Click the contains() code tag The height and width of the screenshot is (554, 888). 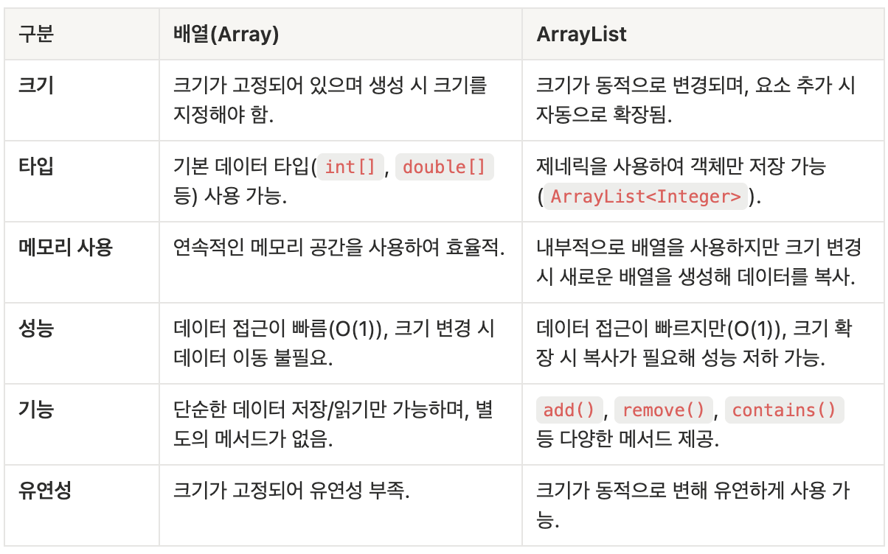point(784,410)
